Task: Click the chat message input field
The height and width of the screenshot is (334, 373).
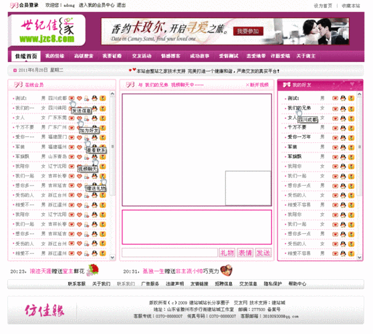Action: pos(170,253)
